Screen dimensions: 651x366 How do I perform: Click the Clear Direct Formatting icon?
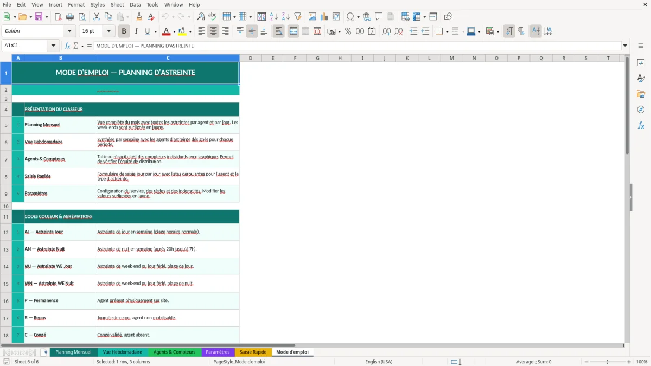tap(151, 17)
